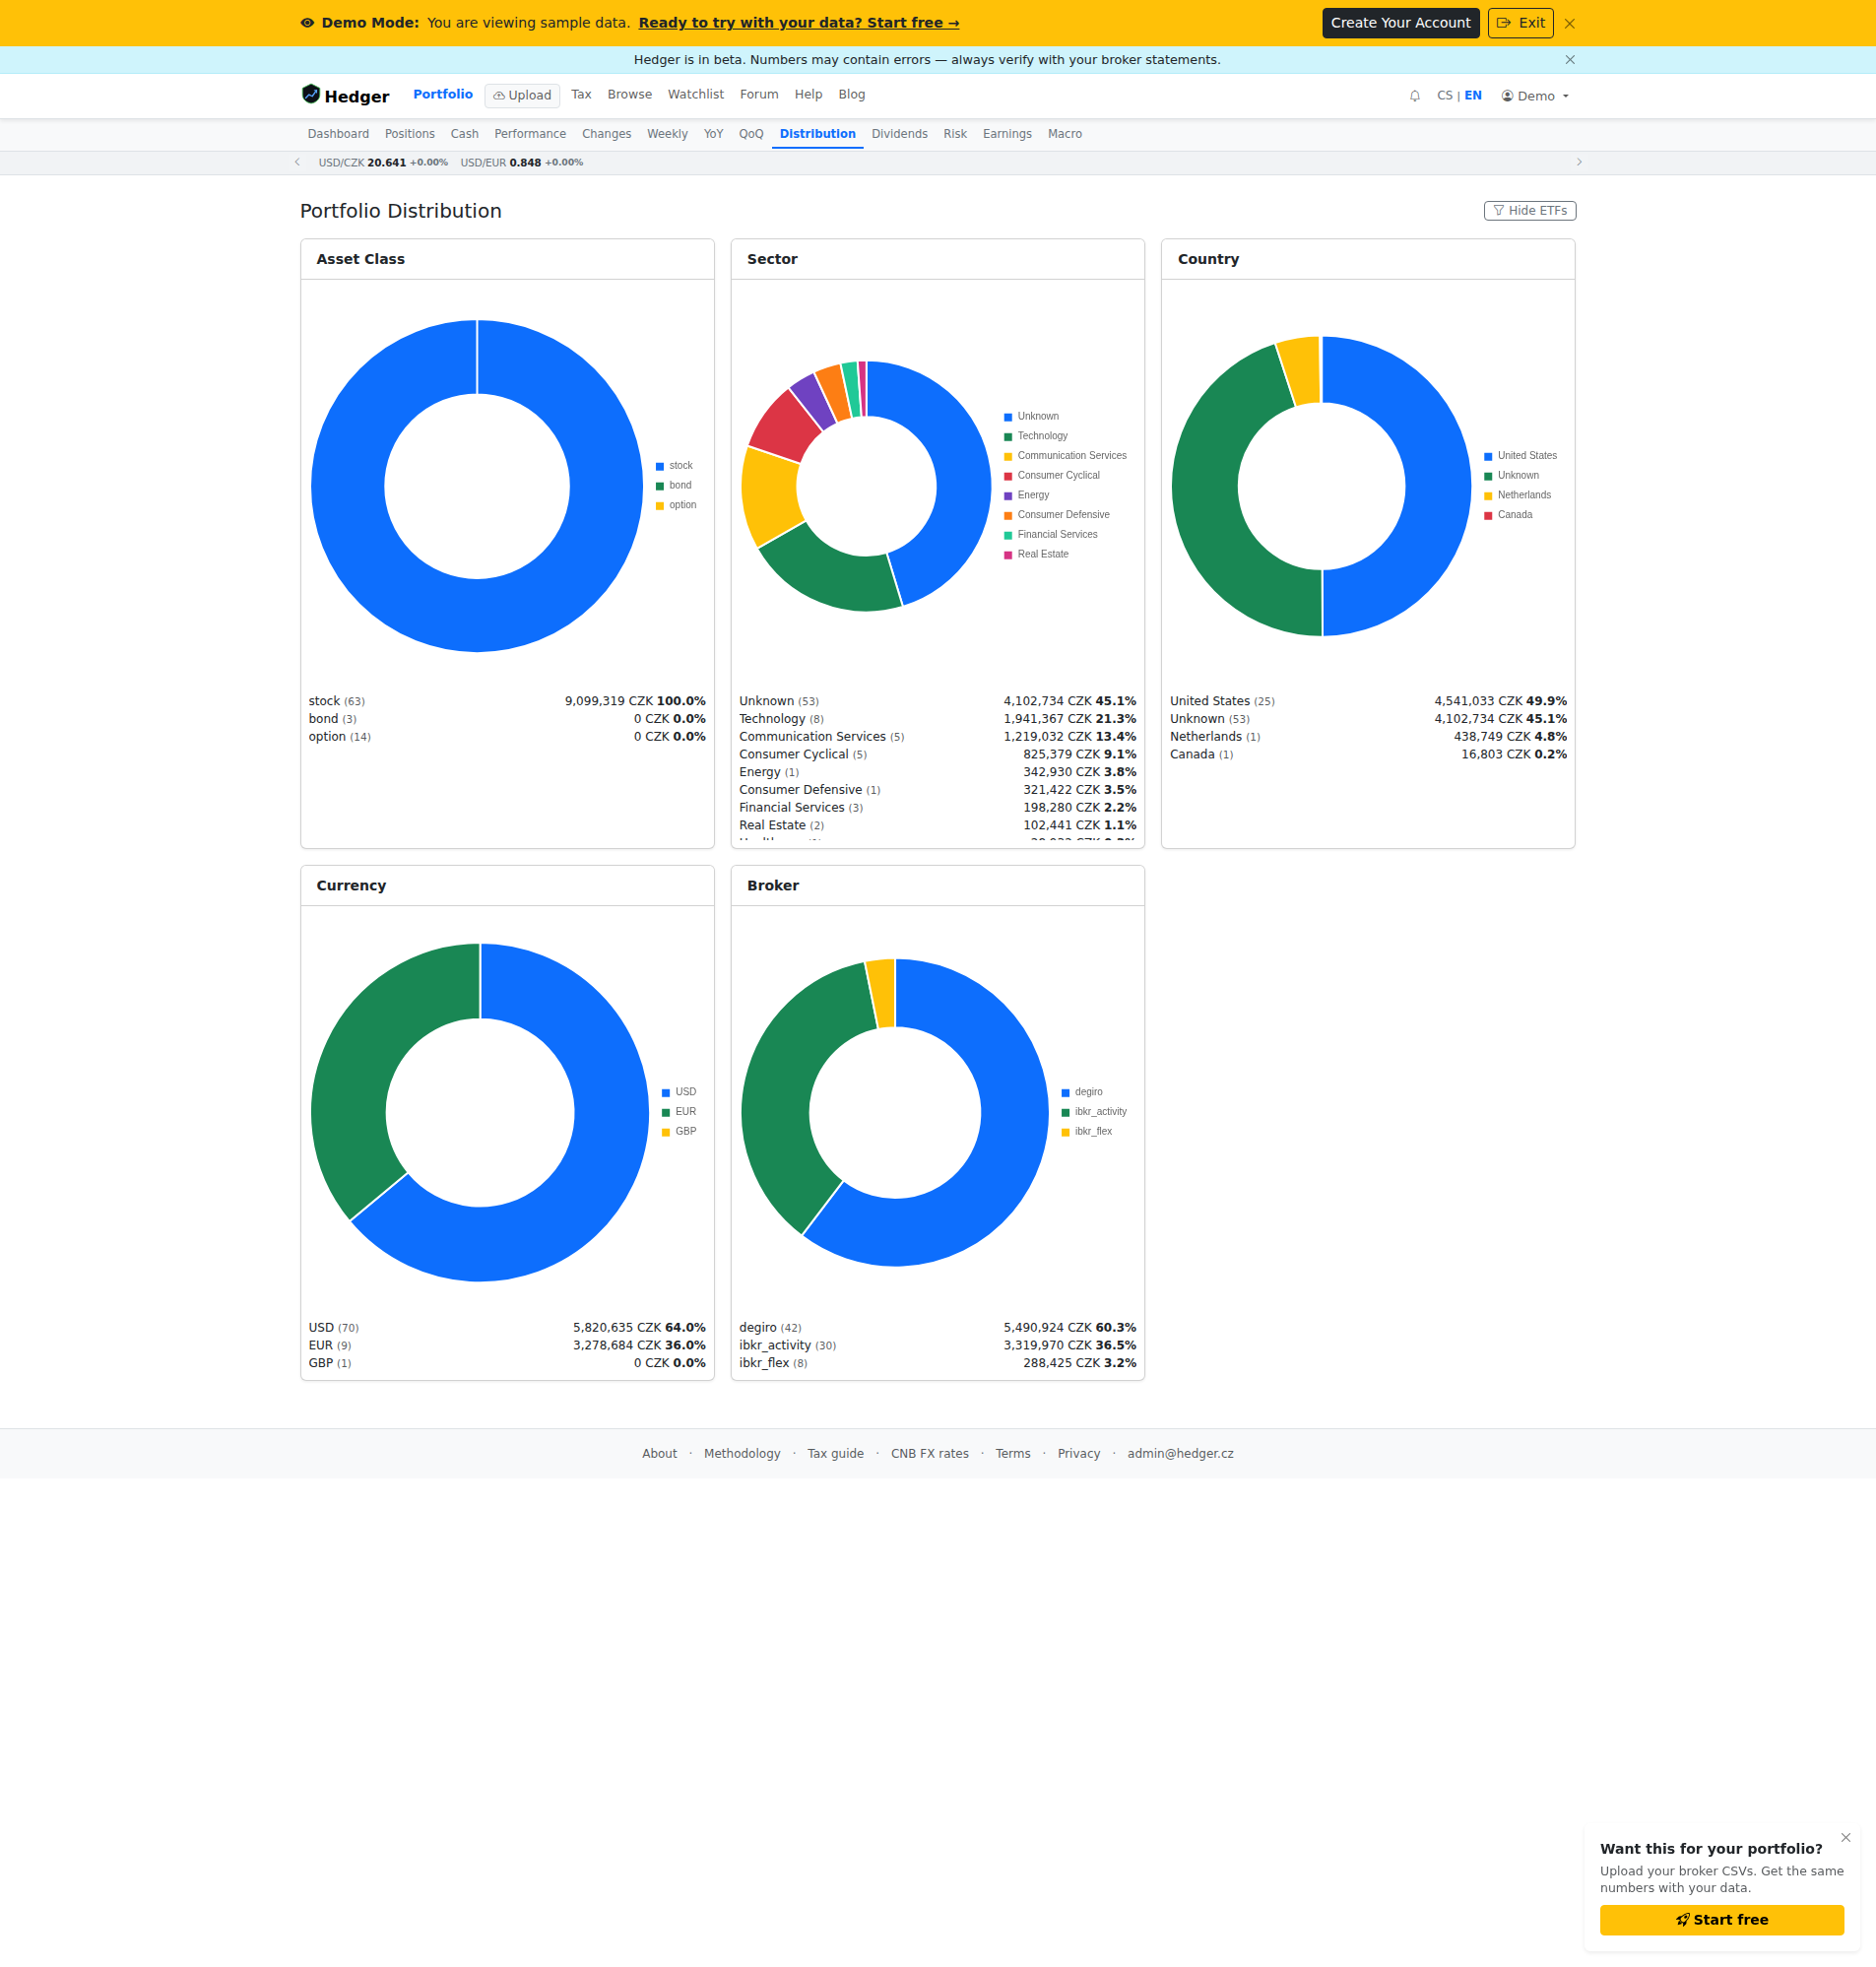The height and width of the screenshot is (1967, 1876).
Task: Open CNB FX rates footer link
Action: coord(929,1453)
